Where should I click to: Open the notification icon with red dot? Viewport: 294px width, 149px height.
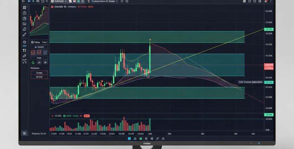click(266, 1)
